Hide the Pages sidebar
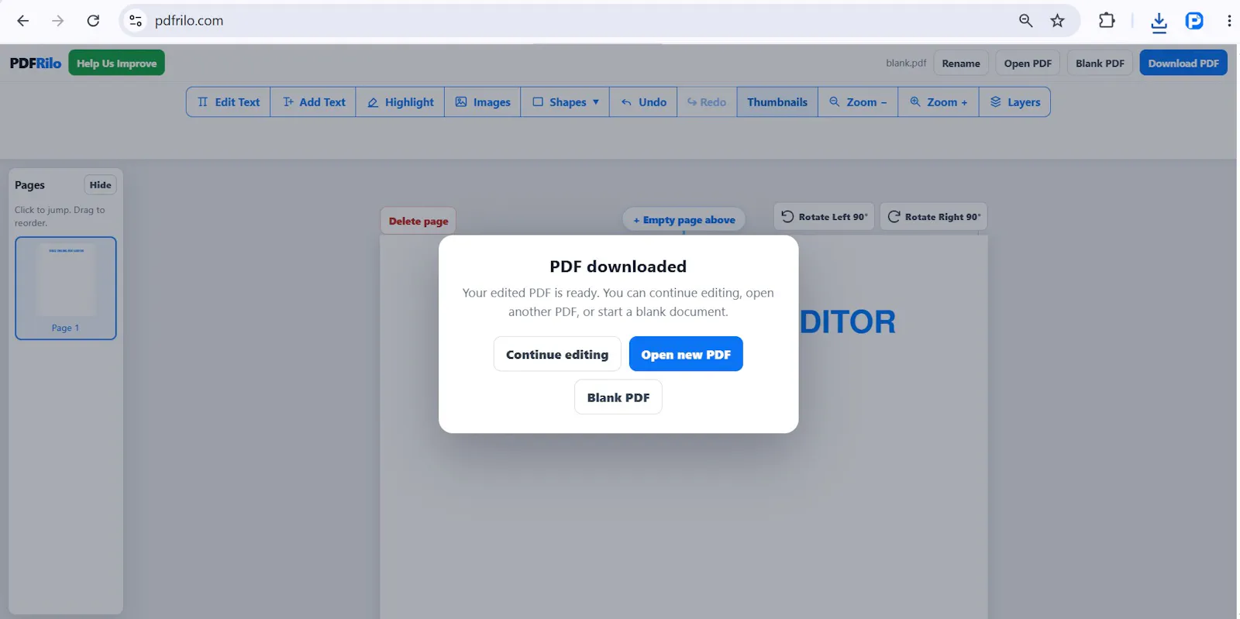Viewport: 1240px width, 619px height. click(100, 185)
